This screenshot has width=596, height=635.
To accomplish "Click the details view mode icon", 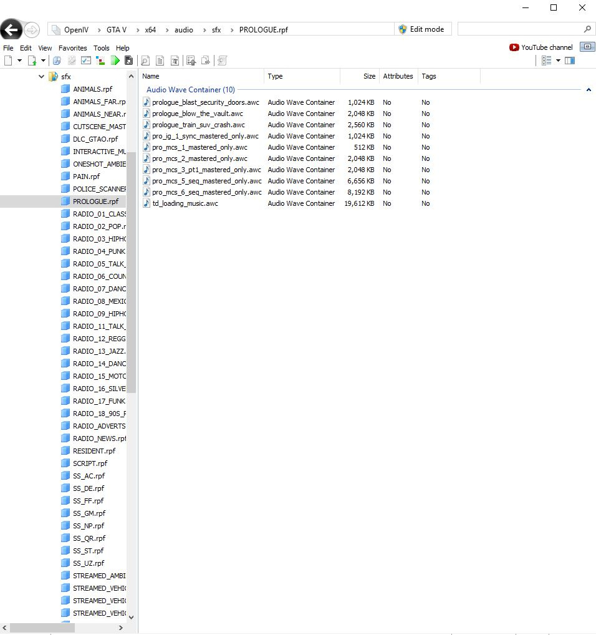I will pos(547,61).
